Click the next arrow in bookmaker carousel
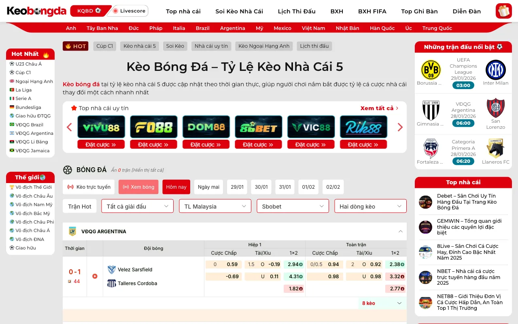Image resolution: width=518 pixels, height=324 pixels. point(400,127)
